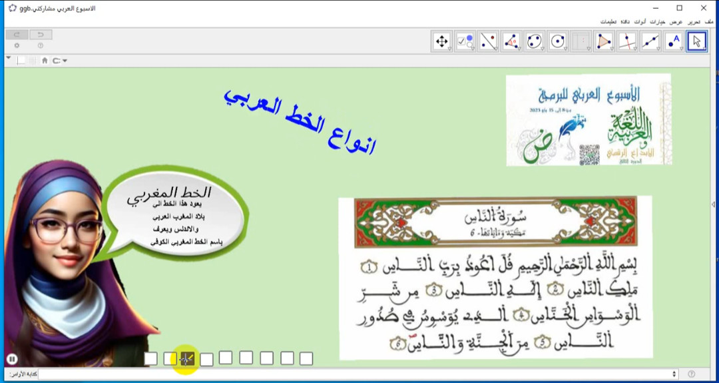Screen dimensions: 719x383
Task: Select the Polygon triangle tool
Action: 604,41
